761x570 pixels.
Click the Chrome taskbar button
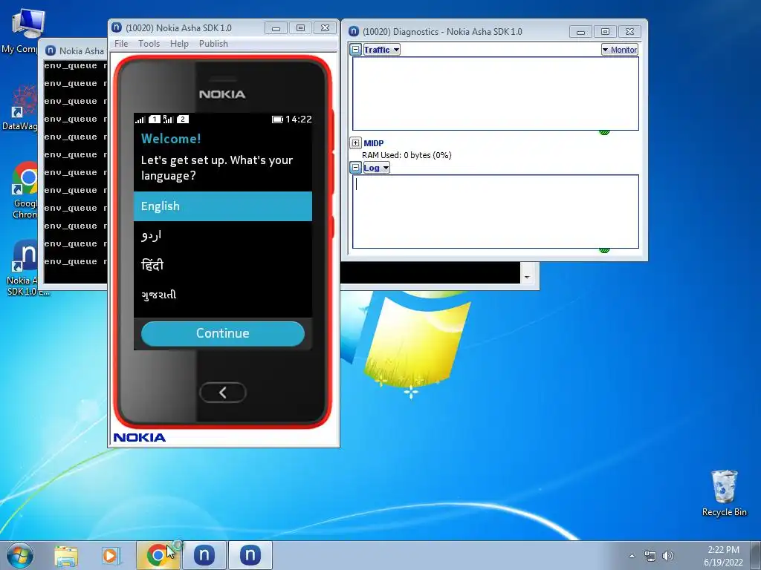tap(158, 555)
